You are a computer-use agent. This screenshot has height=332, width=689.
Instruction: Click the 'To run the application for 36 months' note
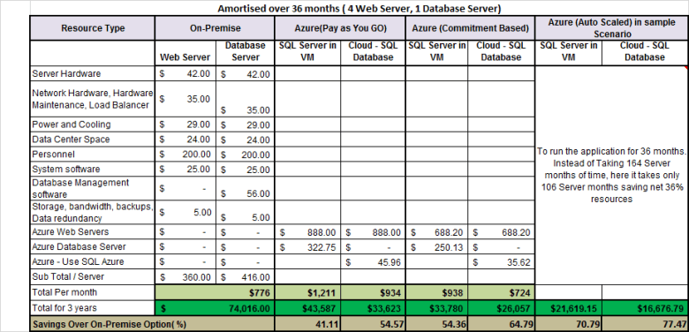611,175
